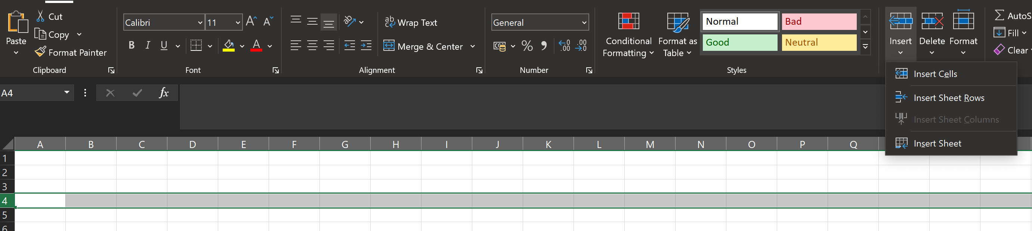Toggle bold formatting

tap(132, 46)
